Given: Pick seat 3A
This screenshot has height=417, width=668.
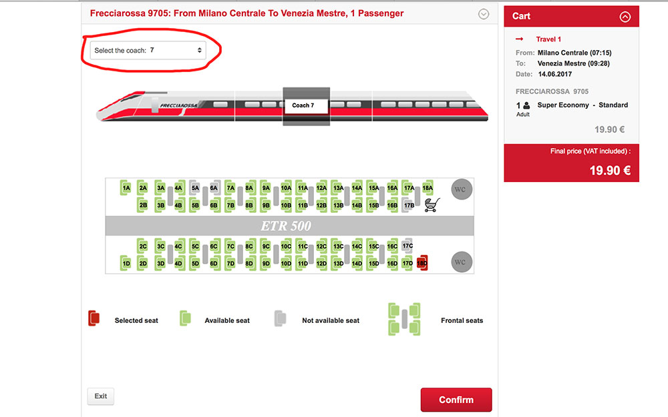Looking at the screenshot, I should [x=160, y=187].
